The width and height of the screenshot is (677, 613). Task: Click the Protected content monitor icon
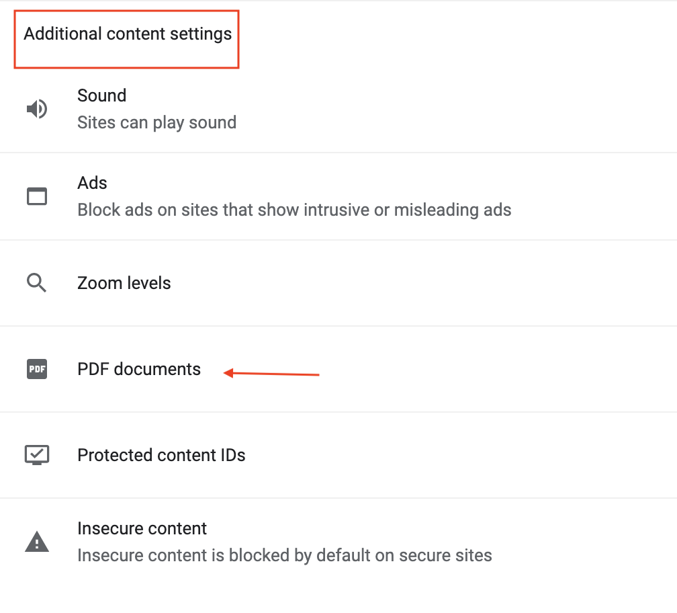pos(37,455)
